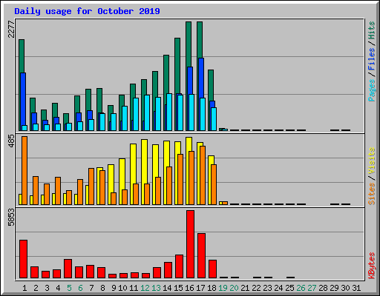This screenshot has height=296, width=380.
Task: Click day '13' weekend label on the x-axis
Action: click(x=156, y=288)
